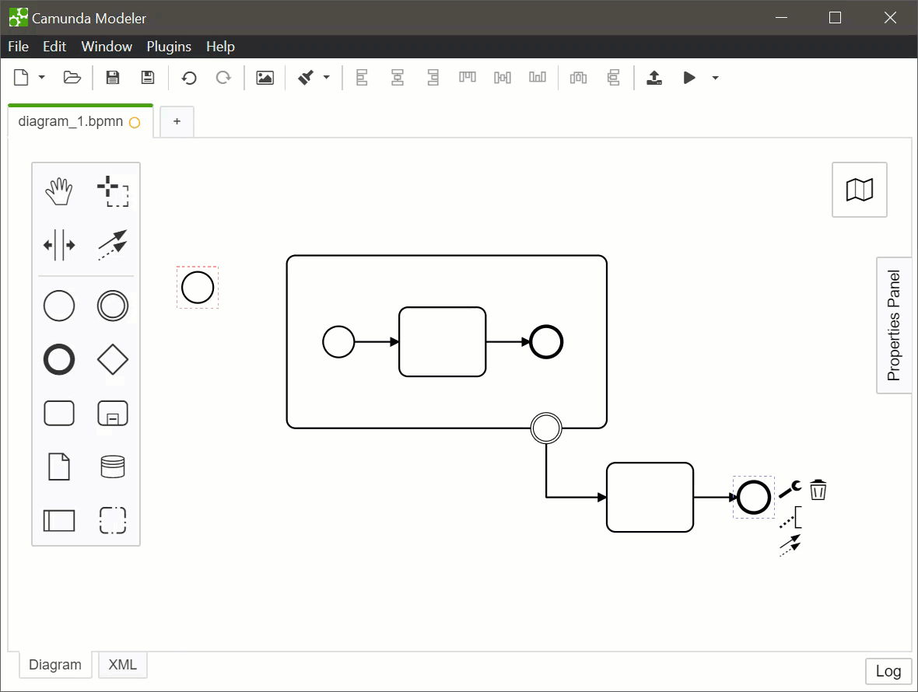Open the Plugins menu
The width and height of the screenshot is (918, 692).
tap(169, 46)
